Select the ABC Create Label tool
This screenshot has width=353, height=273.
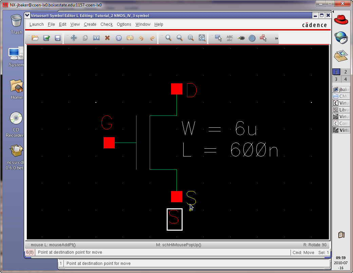pos(230,38)
